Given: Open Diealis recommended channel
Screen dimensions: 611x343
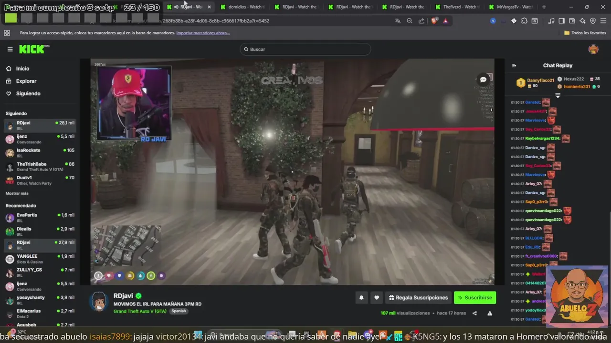Looking at the screenshot, I should click(40, 232).
